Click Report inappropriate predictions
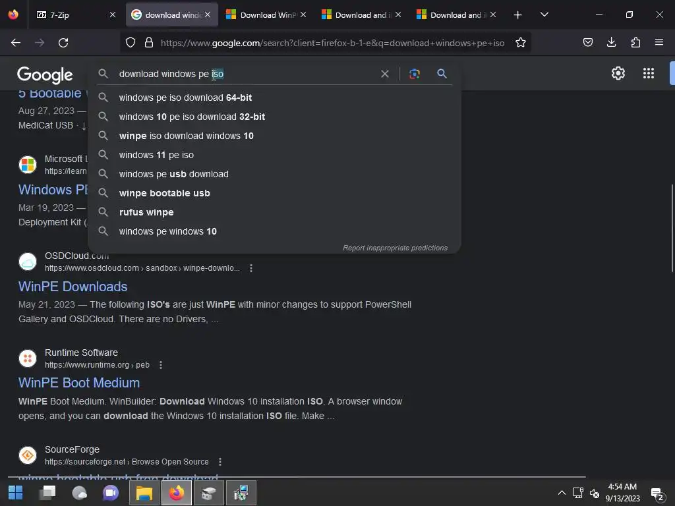This screenshot has height=506, width=675. pyautogui.click(x=396, y=248)
